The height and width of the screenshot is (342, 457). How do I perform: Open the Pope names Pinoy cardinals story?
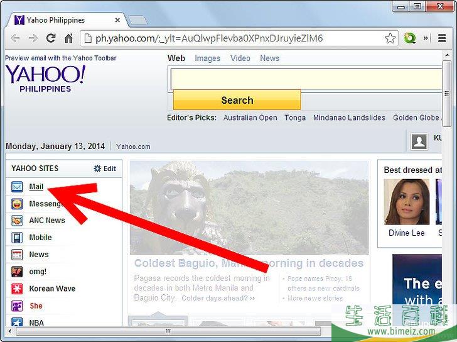pos(323,284)
